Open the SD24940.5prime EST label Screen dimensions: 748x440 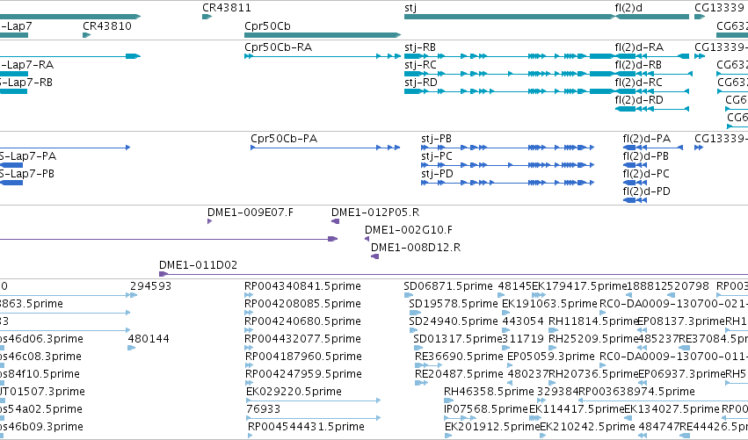454,321
